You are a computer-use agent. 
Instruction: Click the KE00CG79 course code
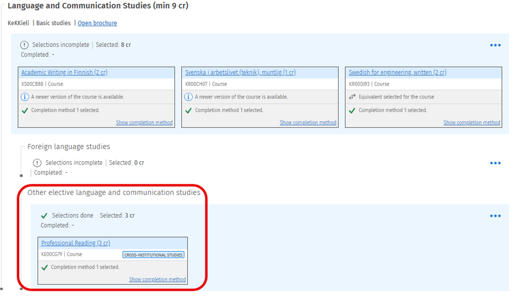[x=51, y=254]
